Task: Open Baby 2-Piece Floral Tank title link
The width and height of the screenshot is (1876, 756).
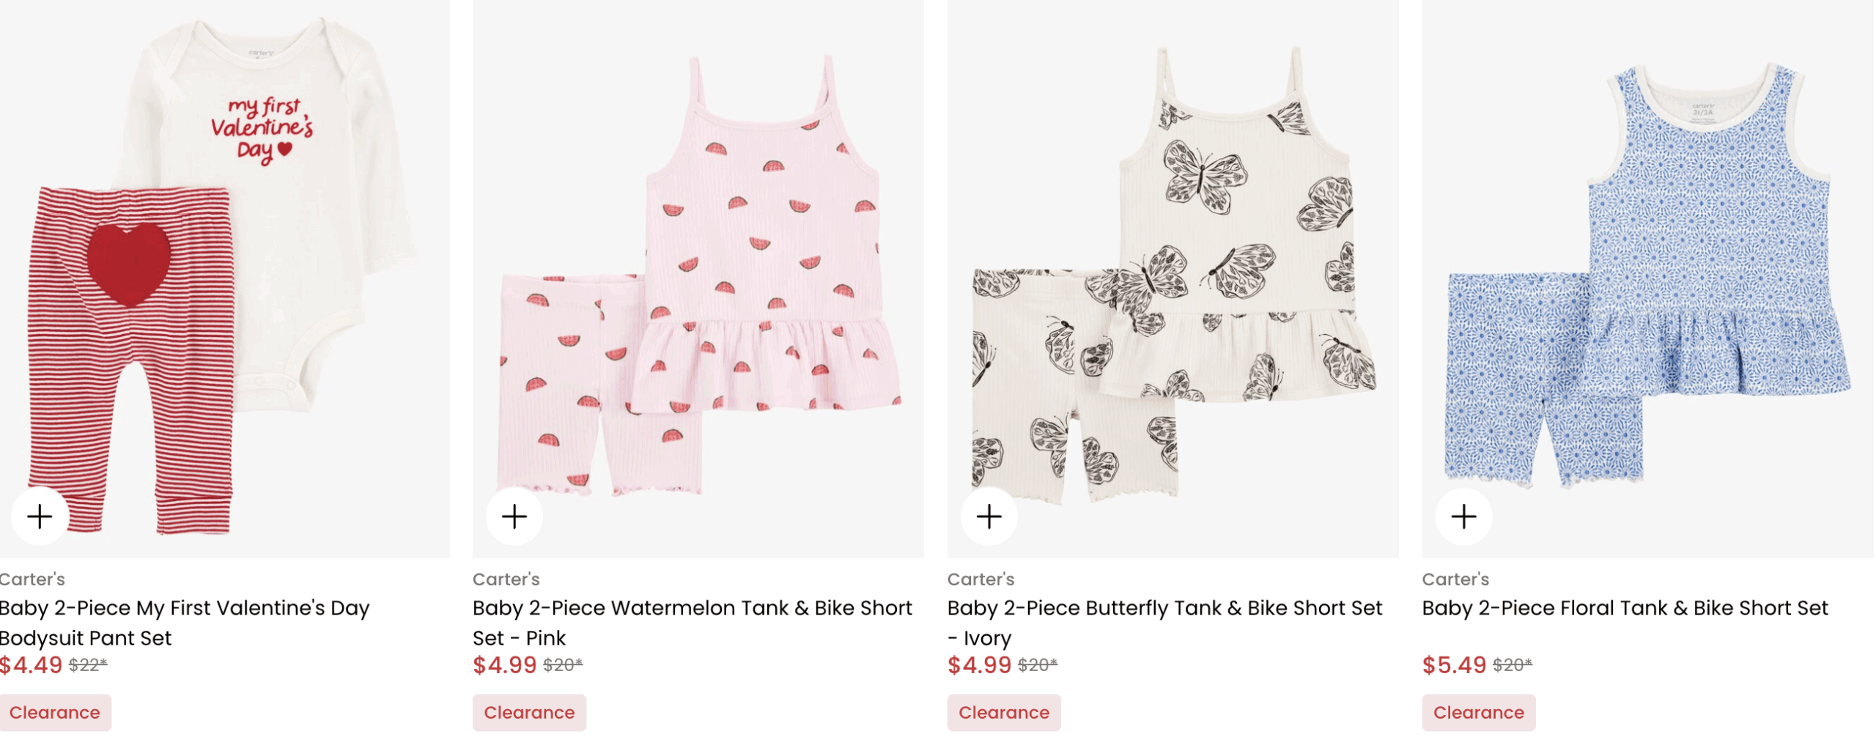Action: pyautogui.click(x=1625, y=609)
